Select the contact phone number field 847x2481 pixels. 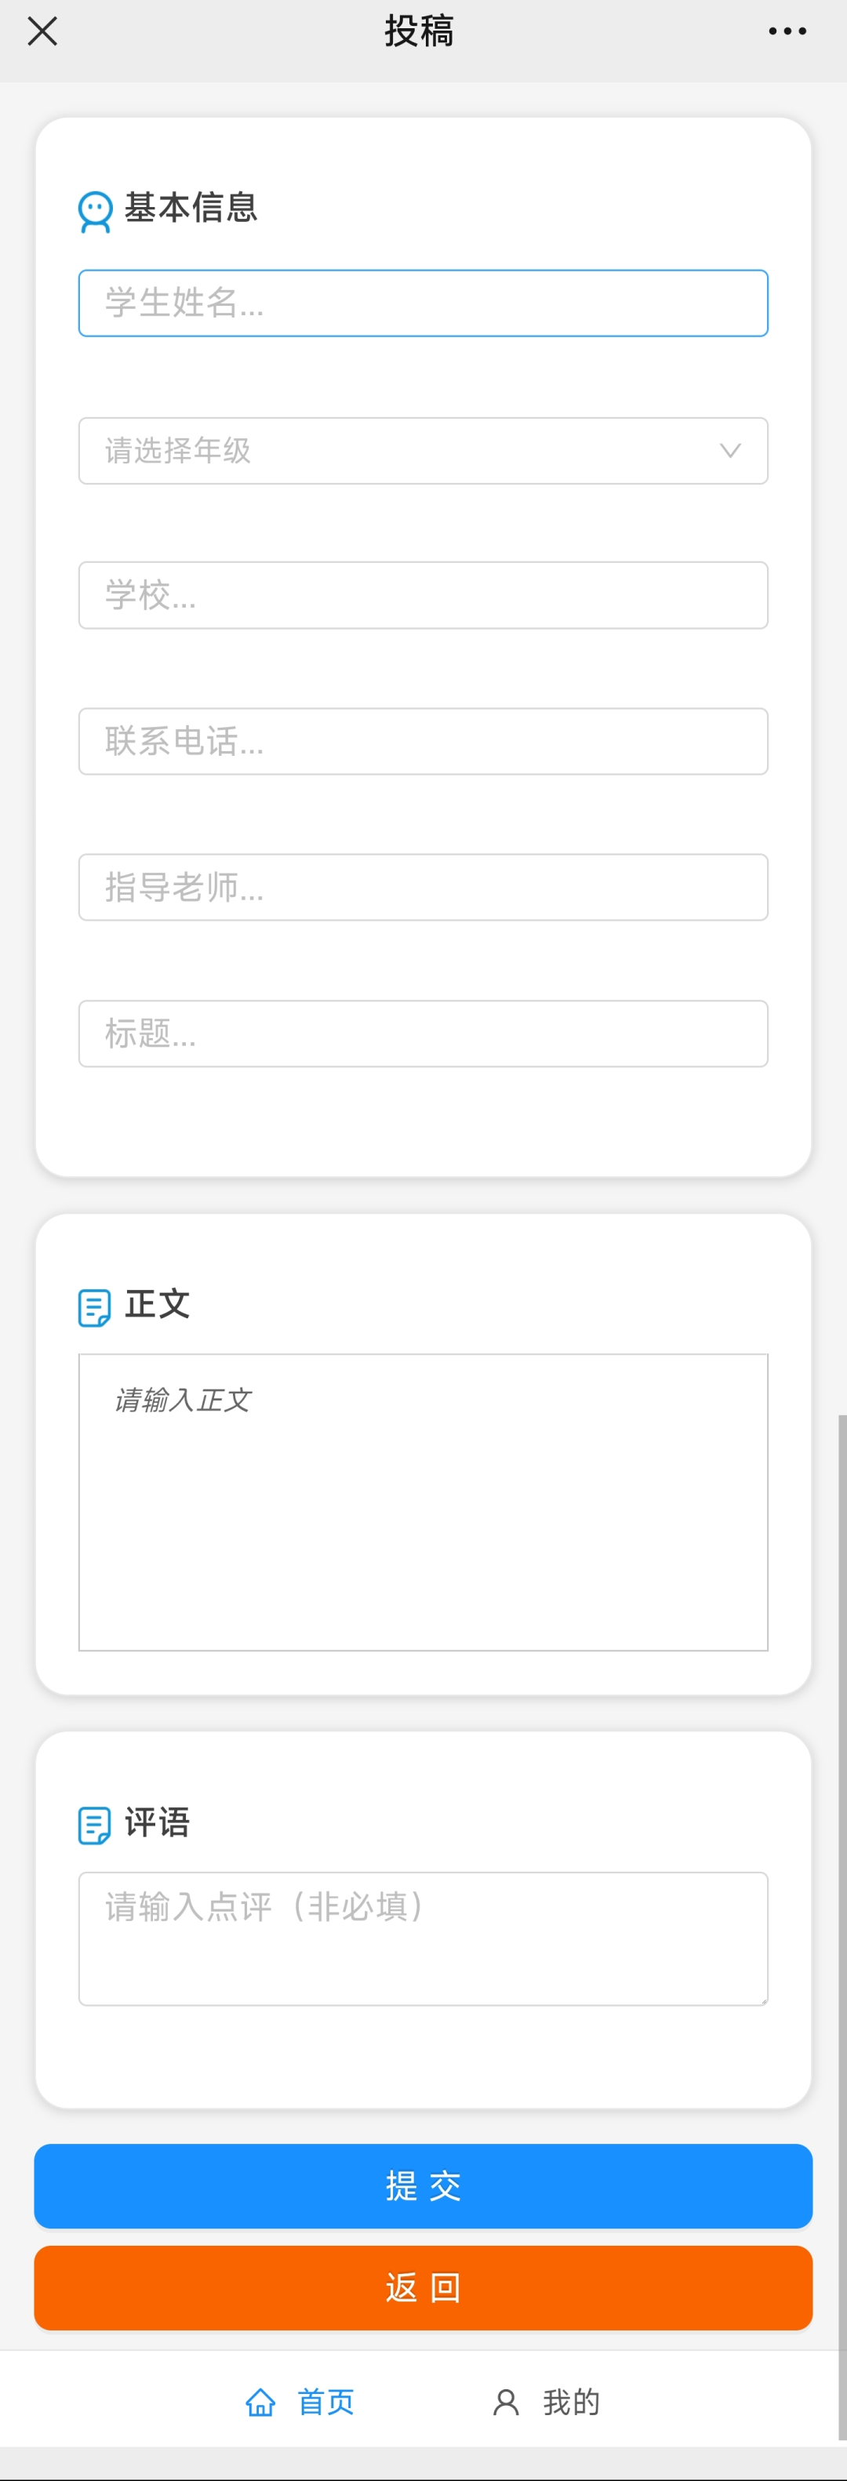[423, 742]
